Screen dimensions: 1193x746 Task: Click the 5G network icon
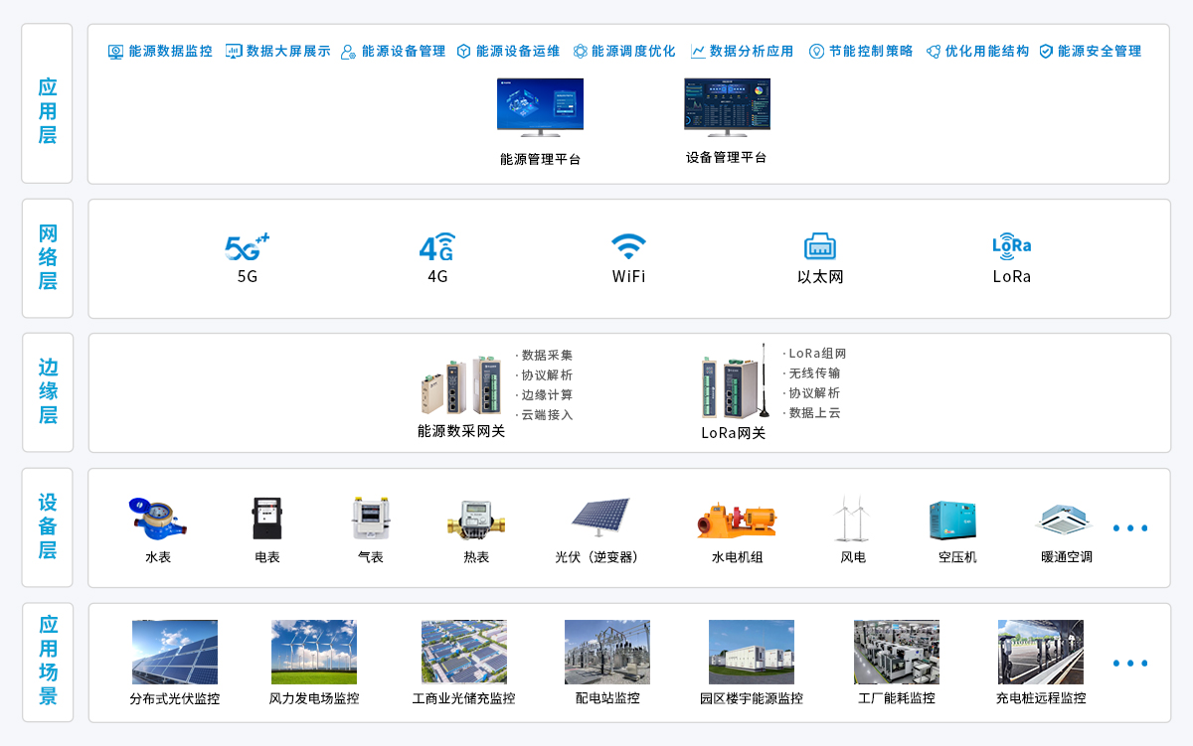tap(247, 246)
